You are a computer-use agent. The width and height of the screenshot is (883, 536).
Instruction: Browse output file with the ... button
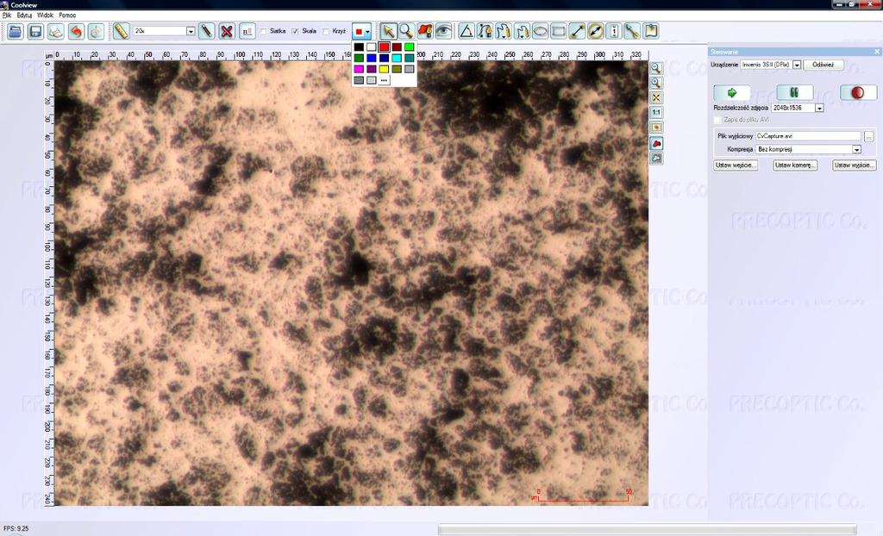click(869, 135)
